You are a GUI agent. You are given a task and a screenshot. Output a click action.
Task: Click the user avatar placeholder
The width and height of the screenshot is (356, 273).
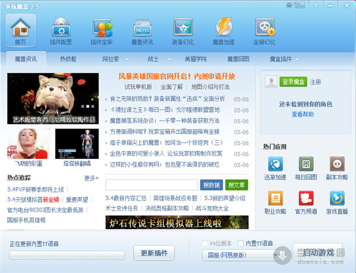[271, 81]
